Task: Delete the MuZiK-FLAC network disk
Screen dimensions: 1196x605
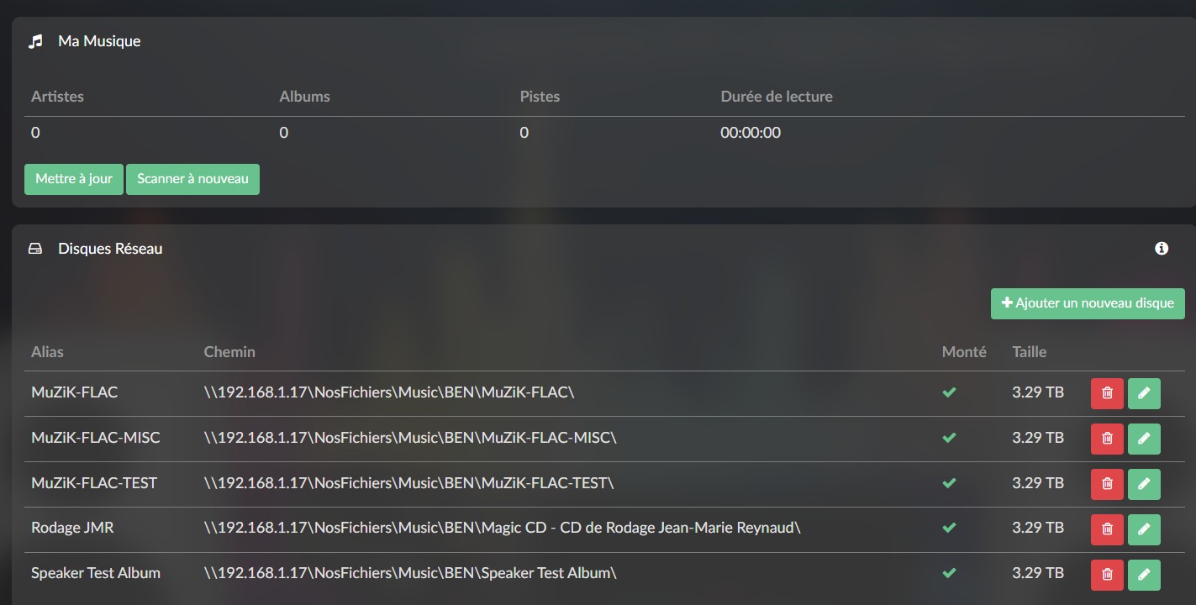Action: [1107, 393]
